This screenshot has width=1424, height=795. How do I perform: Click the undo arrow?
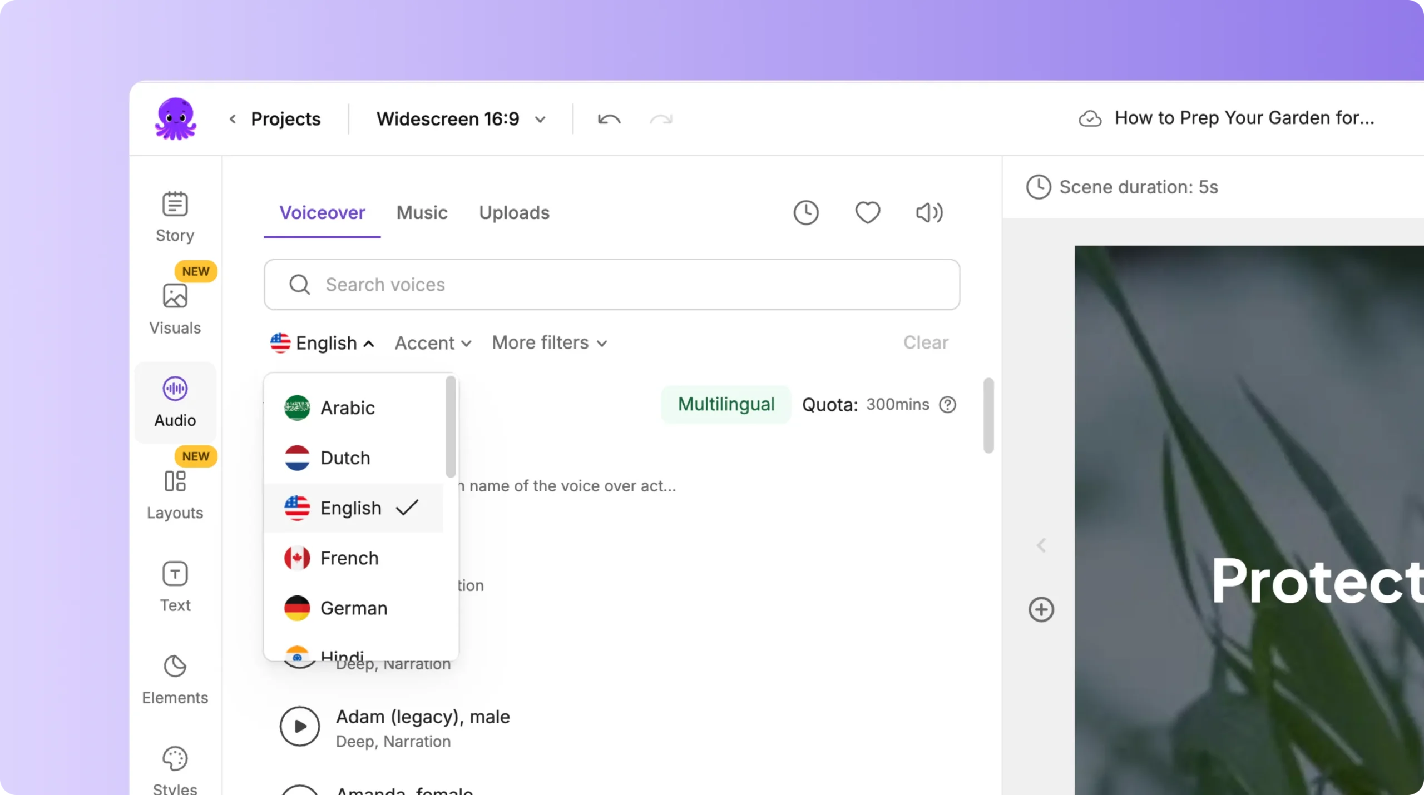[x=609, y=119]
